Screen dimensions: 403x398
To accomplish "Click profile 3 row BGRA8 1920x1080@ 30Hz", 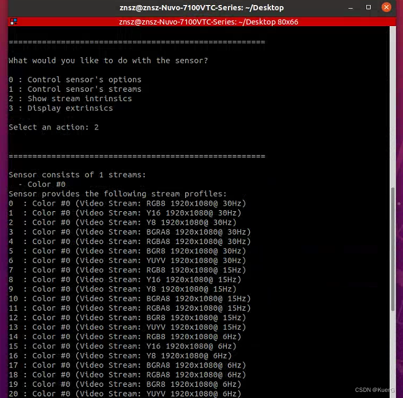I will pos(130,232).
